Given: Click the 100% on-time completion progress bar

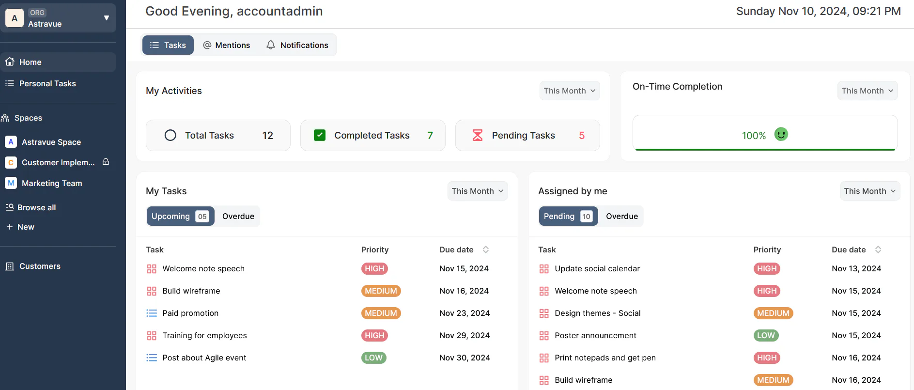Looking at the screenshot, I should click(765, 150).
